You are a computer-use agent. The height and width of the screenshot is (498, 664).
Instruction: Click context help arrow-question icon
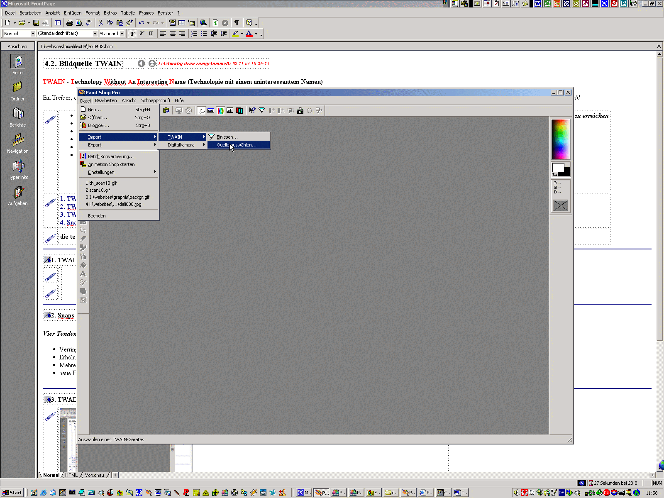pyautogui.click(x=252, y=110)
